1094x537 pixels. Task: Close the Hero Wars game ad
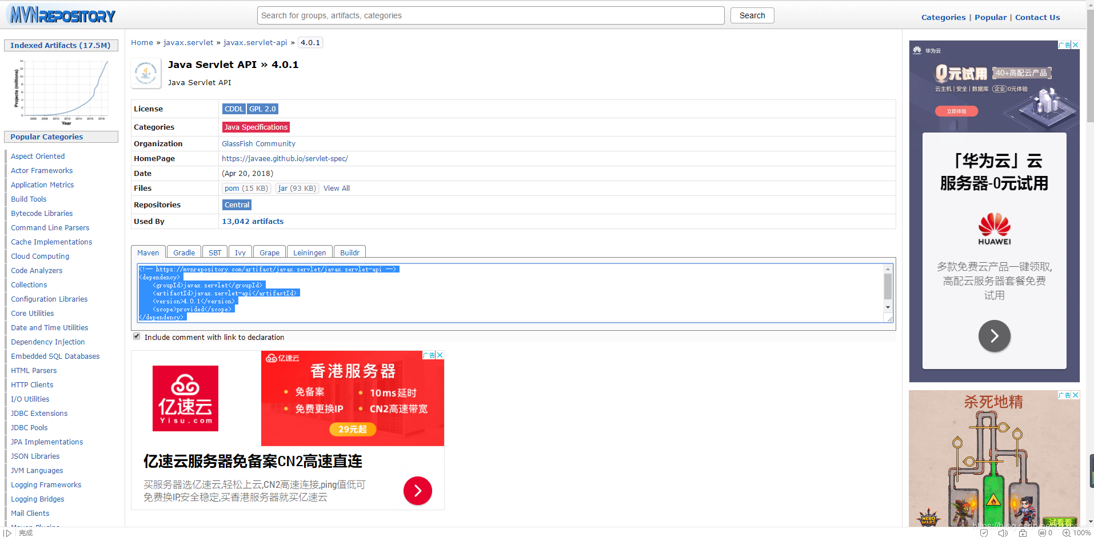(x=1075, y=395)
